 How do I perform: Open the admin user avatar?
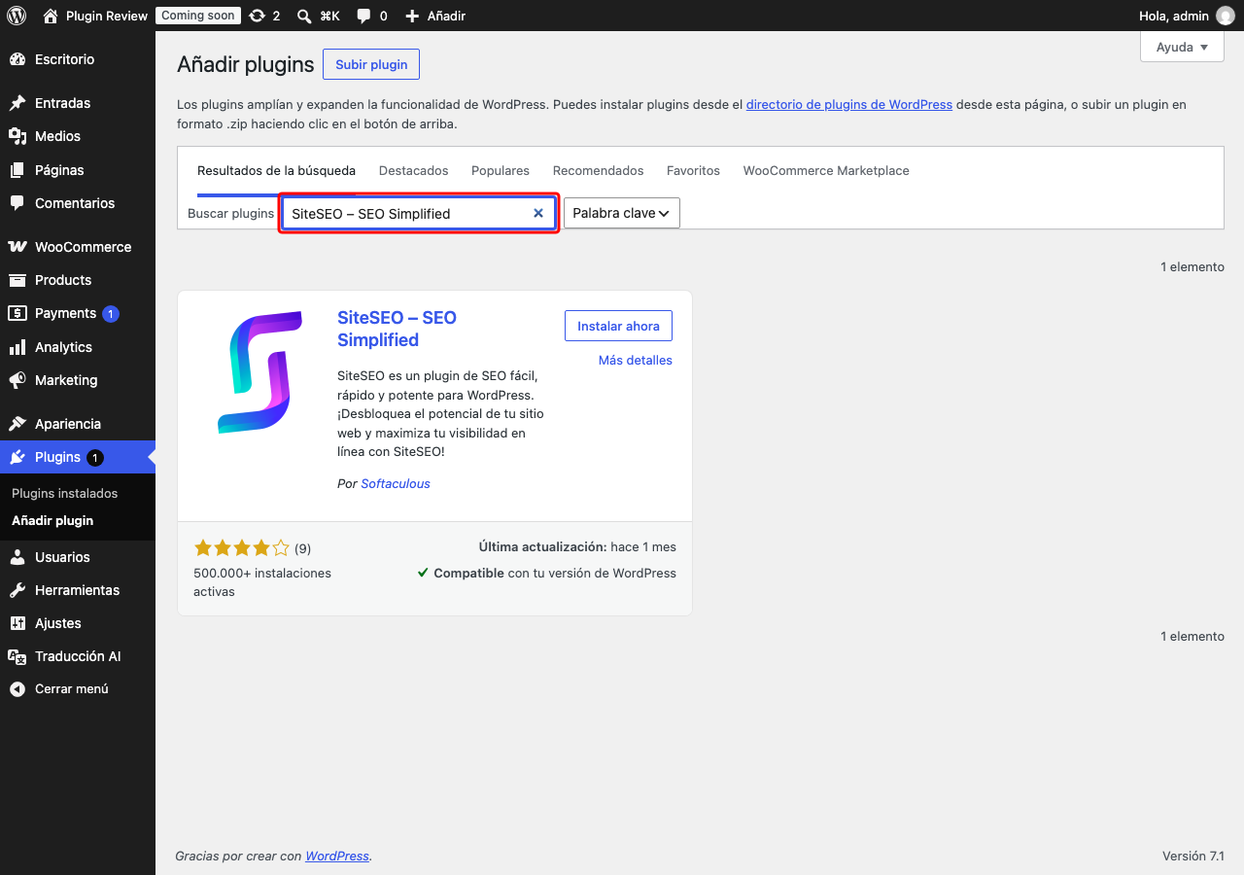click(x=1226, y=16)
